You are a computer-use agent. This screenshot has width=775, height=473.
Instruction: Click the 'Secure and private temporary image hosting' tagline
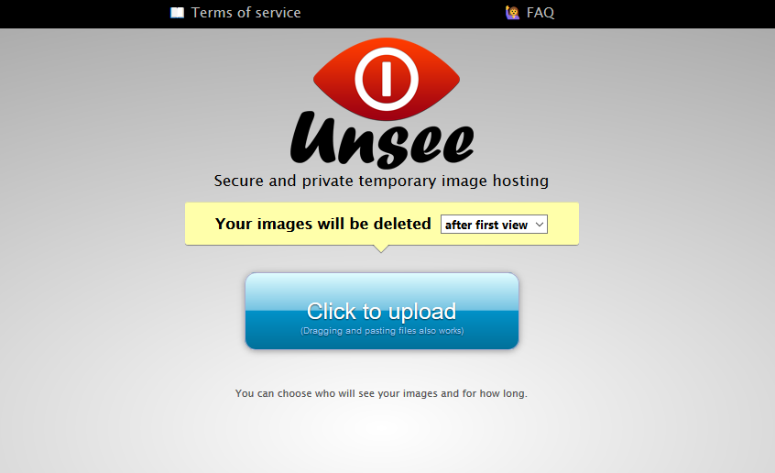click(x=381, y=181)
